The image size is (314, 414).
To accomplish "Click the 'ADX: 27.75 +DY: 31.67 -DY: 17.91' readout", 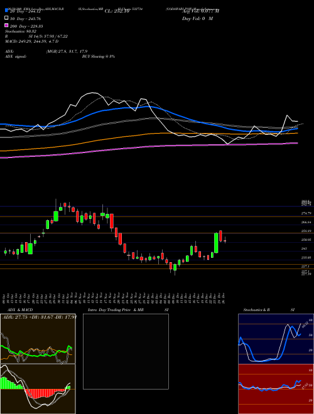I will (x=40, y=317).
